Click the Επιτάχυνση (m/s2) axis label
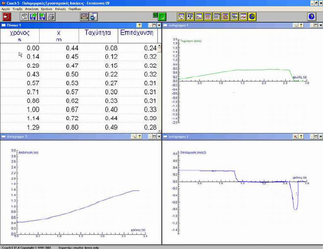The width and height of the screenshot is (323, 249). (193, 153)
